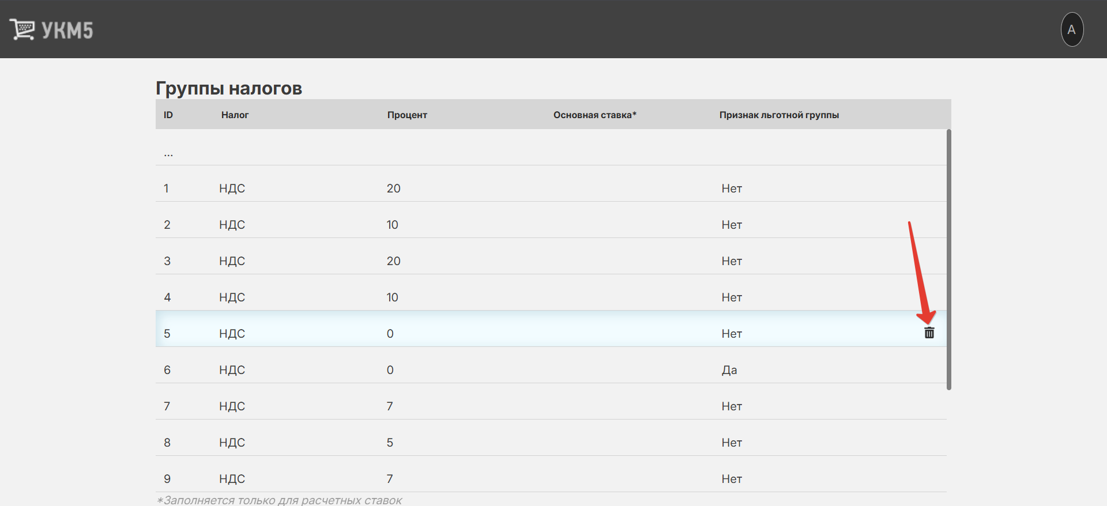This screenshot has width=1107, height=506.
Task: Click the percent value 10 in row 2
Action: 392,225
